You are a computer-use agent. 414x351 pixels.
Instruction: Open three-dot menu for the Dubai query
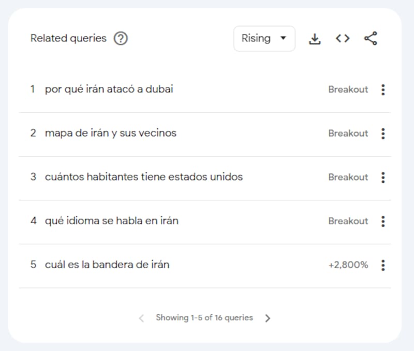pos(383,90)
